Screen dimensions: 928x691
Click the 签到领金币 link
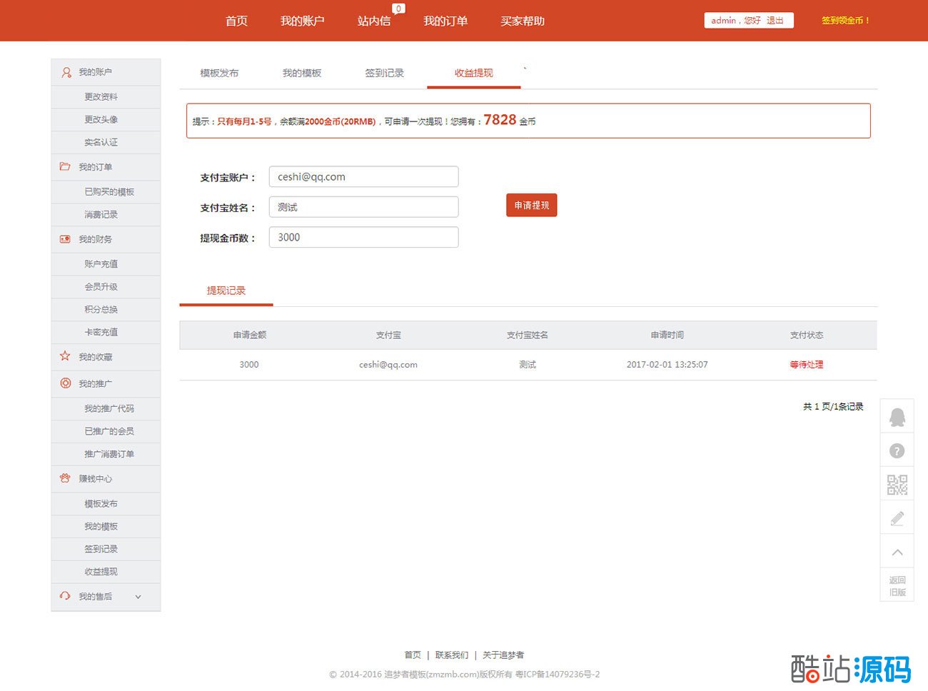coord(845,21)
